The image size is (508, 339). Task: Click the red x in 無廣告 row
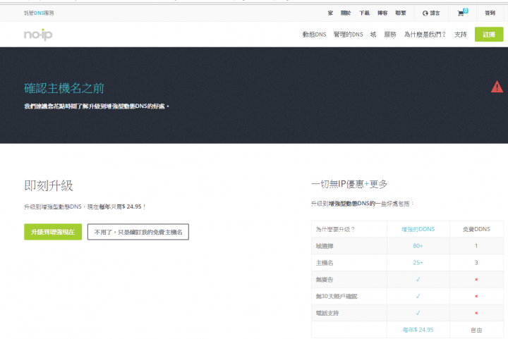click(x=476, y=280)
